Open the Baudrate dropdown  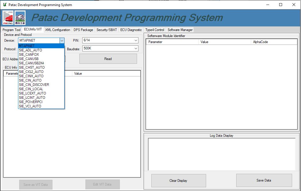coord(136,48)
